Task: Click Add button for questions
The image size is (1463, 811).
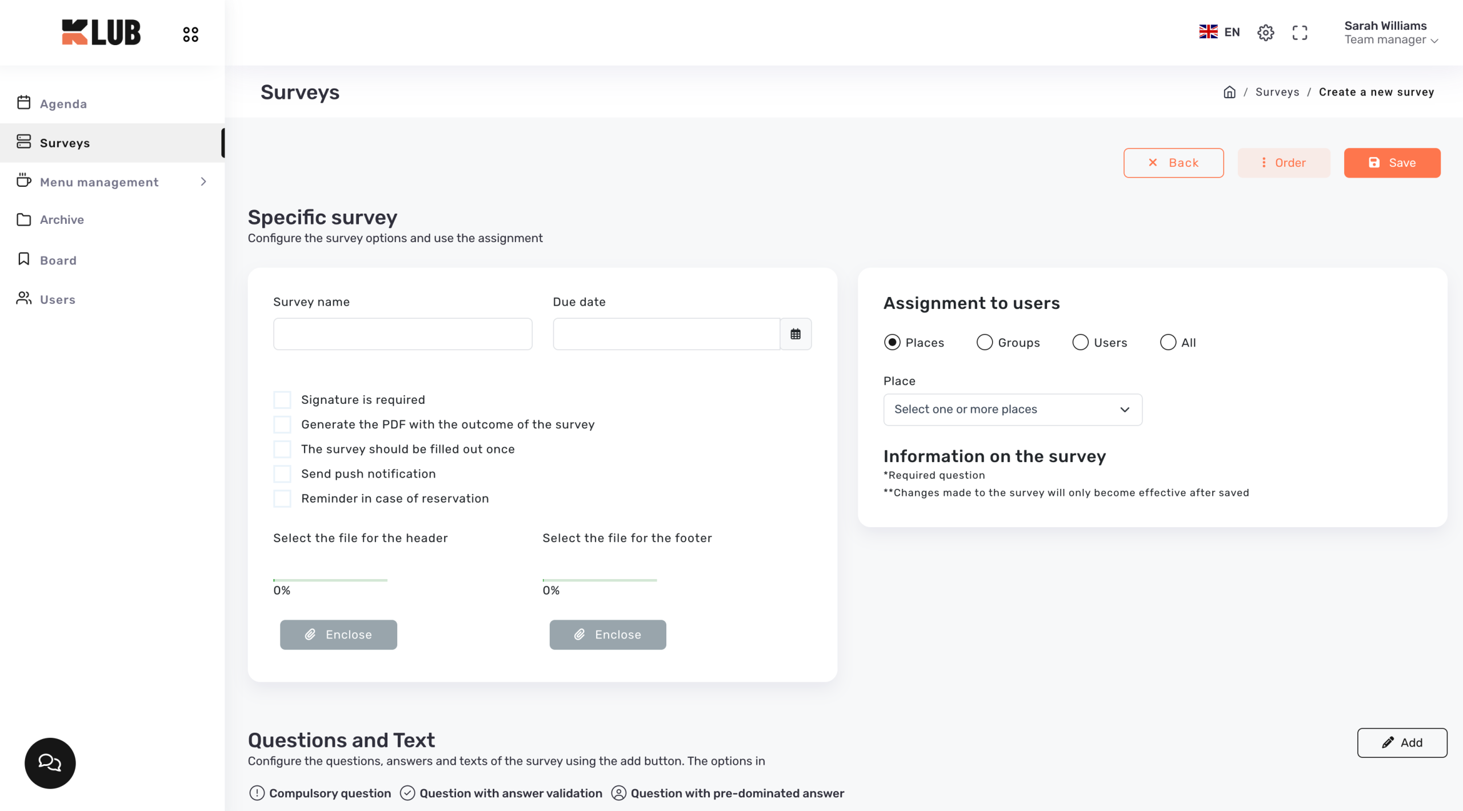Action: pos(1402,742)
